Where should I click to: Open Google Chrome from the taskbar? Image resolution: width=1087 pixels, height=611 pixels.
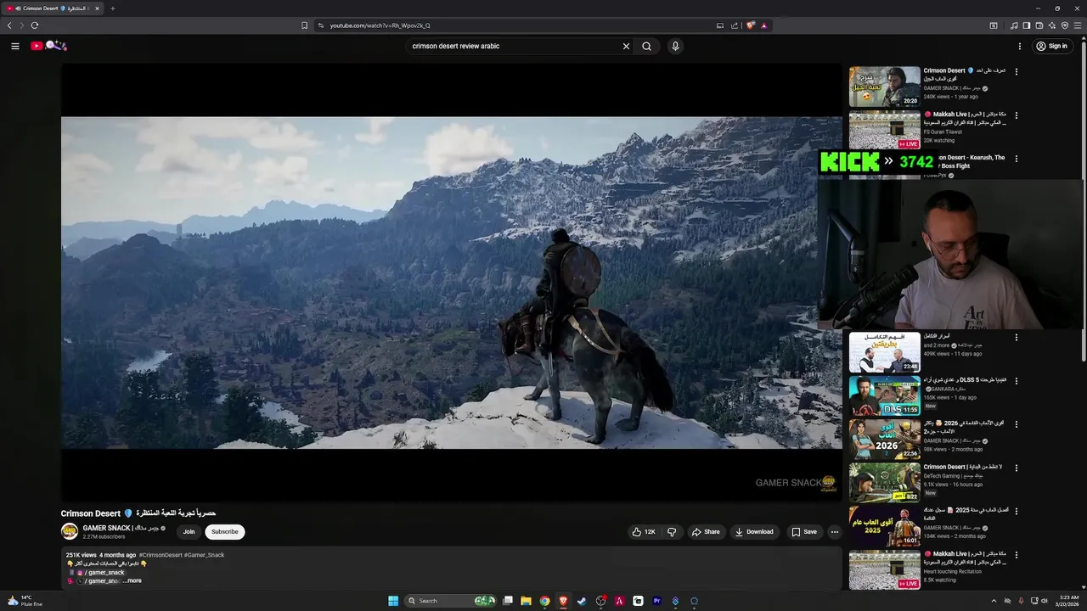tap(544, 601)
